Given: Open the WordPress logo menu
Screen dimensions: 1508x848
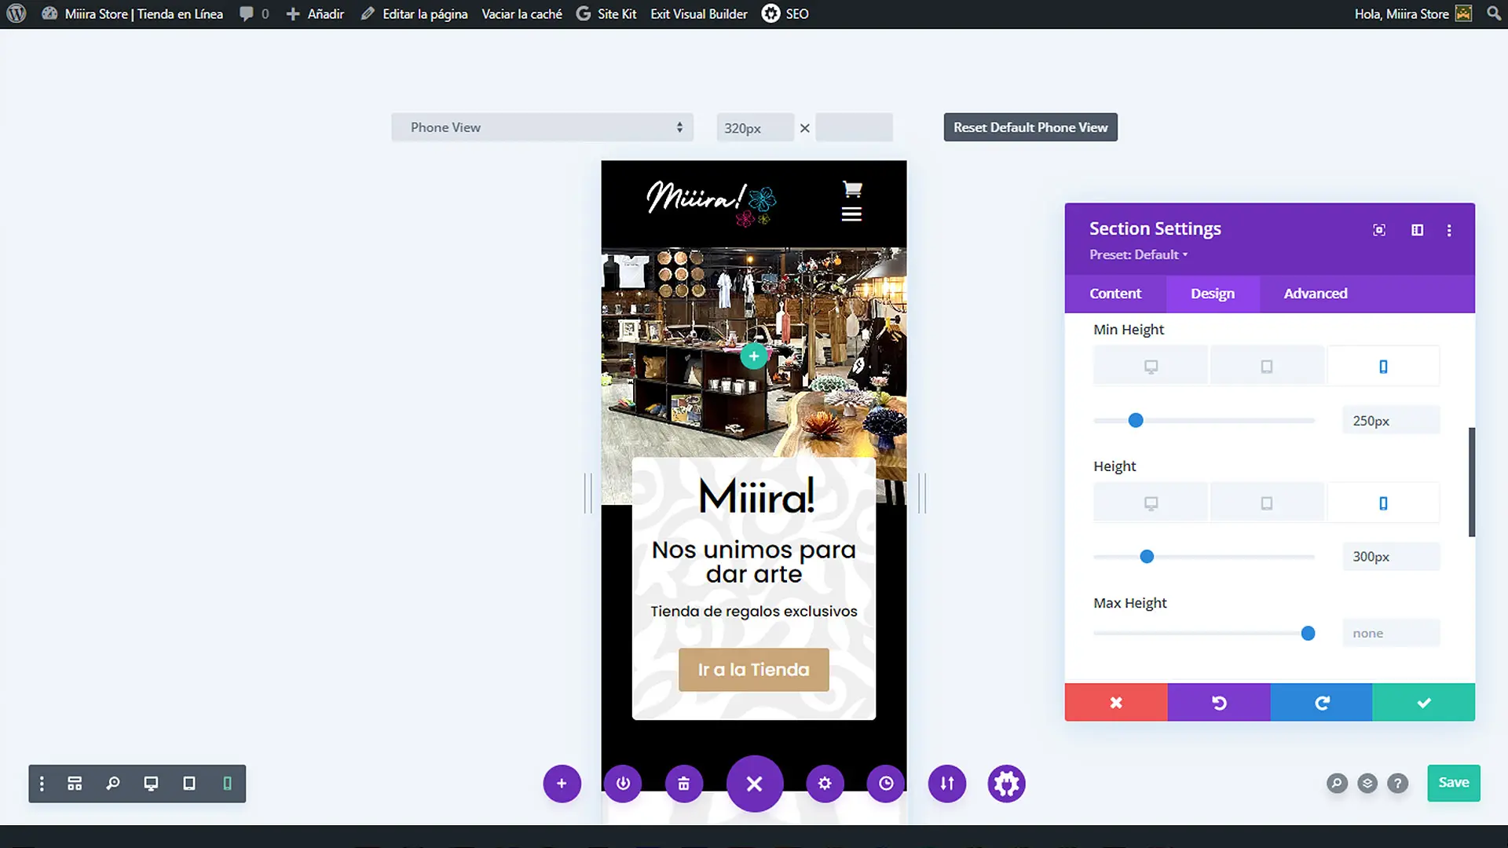Looking at the screenshot, I should pyautogui.click(x=16, y=13).
